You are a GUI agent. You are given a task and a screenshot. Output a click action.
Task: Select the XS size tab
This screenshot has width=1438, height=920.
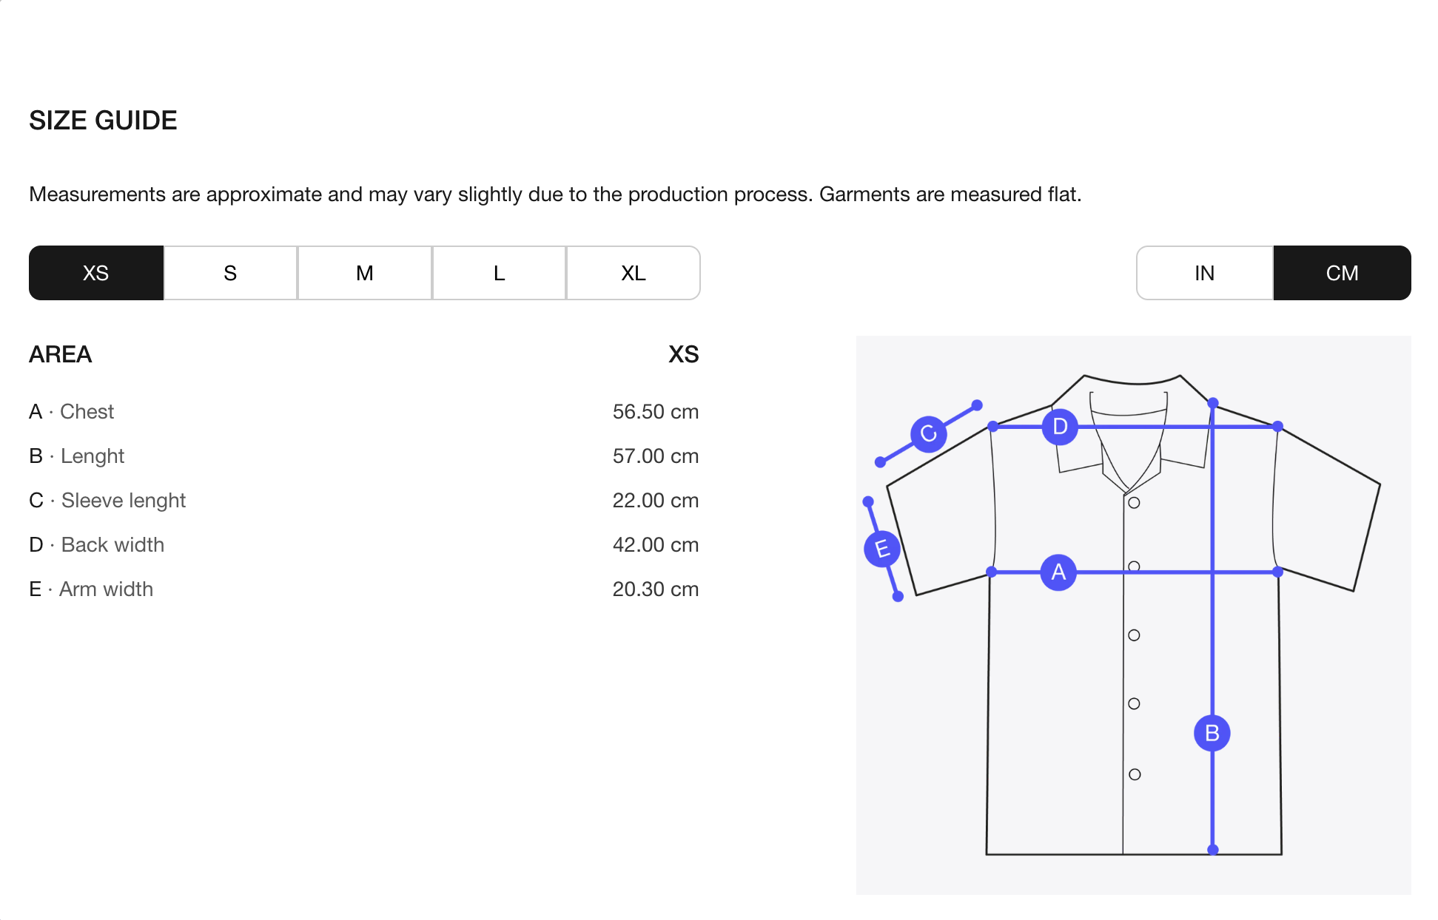coord(96,273)
